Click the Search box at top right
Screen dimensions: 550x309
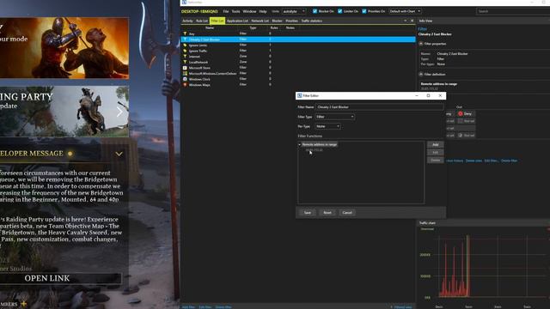pyautogui.click(x=513, y=11)
